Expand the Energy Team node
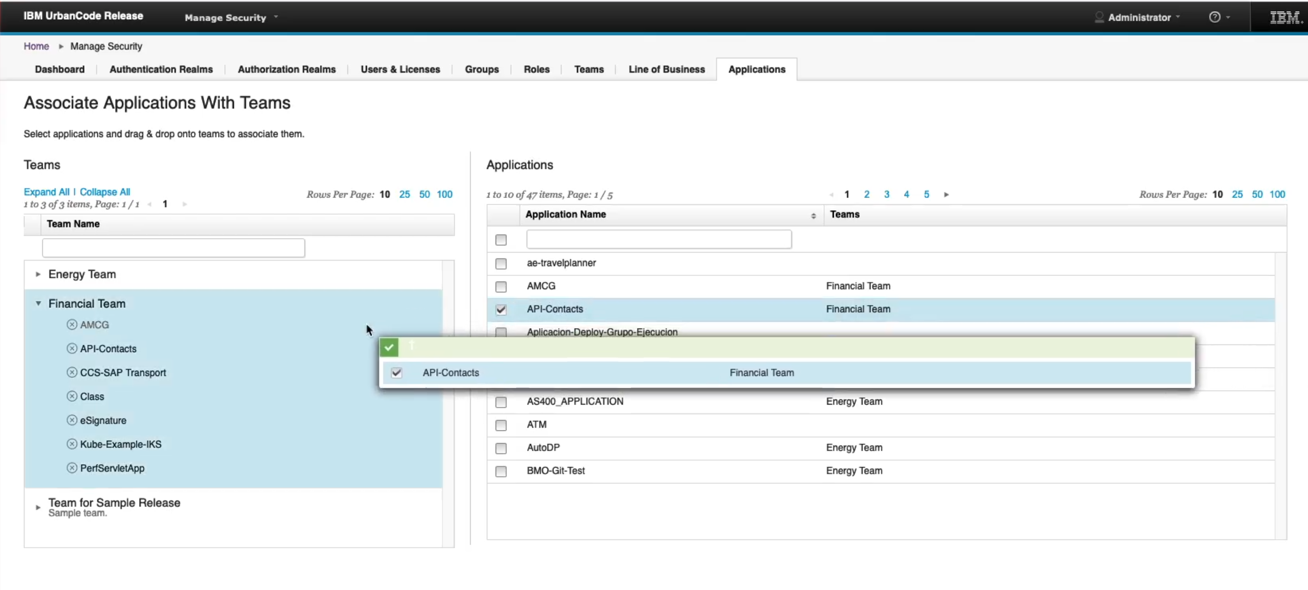 pos(38,275)
